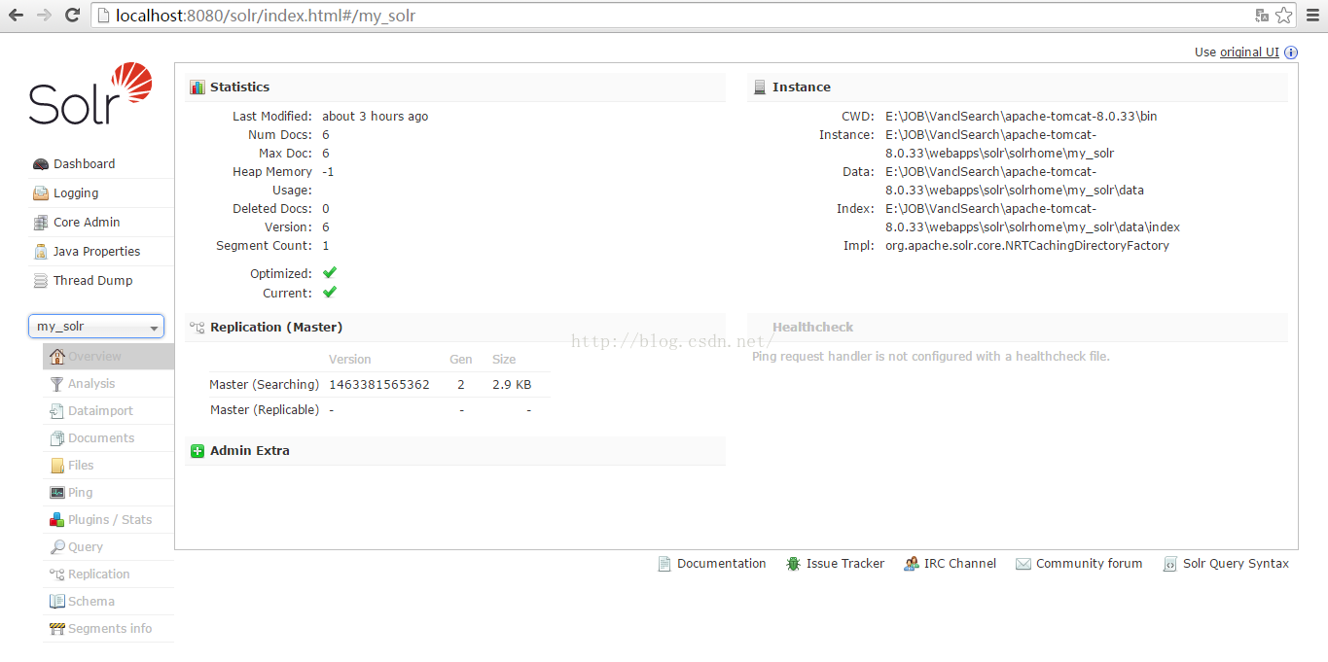This screenshot has height=662, width=1328.
Task: Select the Analysis core menu entry
Action: click(x=108, y=384)
